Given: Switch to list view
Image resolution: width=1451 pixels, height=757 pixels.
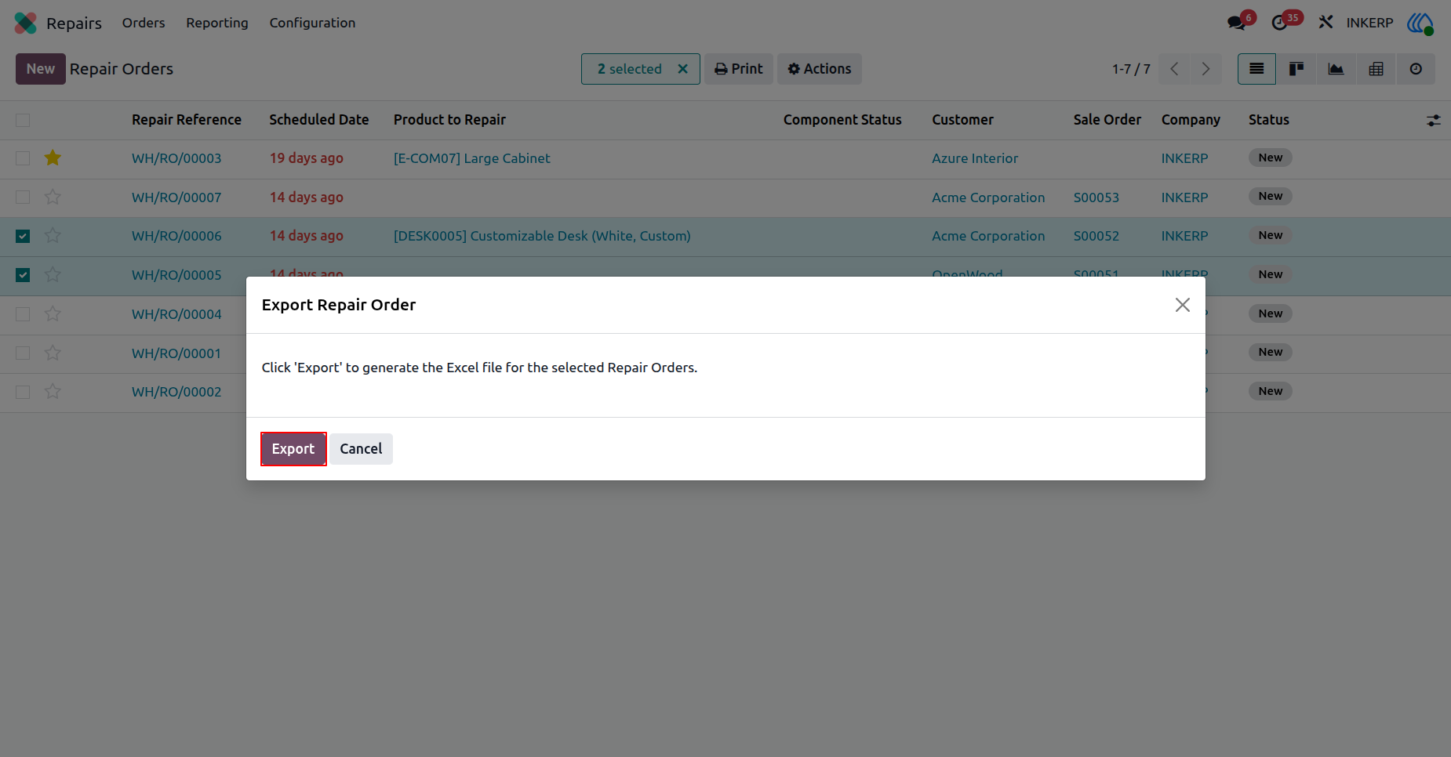Looking at the screenshot, I should pos(1256,69).
